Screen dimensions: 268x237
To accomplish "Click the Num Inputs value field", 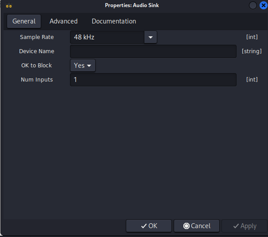I will (x=153, y=80).
